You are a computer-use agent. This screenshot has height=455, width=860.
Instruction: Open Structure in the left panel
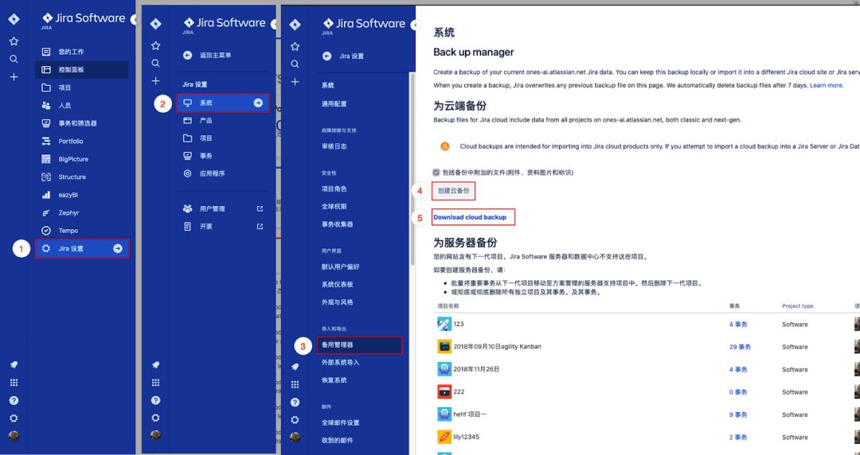[x=82, y=177]
